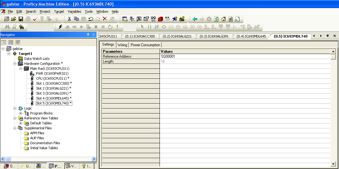The image size is (339, 169).
Task: Collapse Reference View Tables node
Action: (15, 118)
